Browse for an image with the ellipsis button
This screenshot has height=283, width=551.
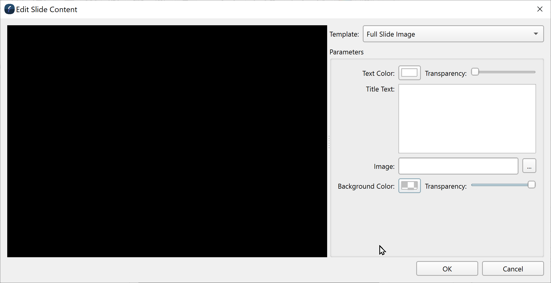click(x=529, y=166)
